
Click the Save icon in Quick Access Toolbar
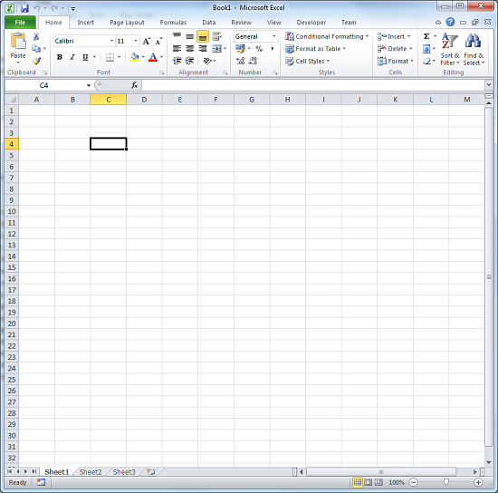click(24, 8)
